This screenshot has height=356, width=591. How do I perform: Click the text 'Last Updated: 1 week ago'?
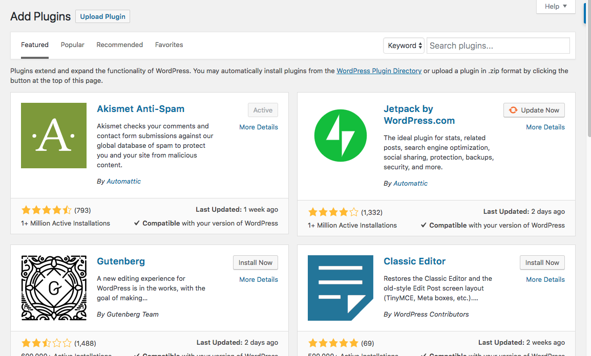(x=237, y=210)
